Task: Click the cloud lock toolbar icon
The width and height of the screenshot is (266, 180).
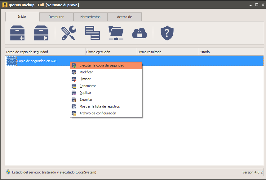Action: click(140, 33)
